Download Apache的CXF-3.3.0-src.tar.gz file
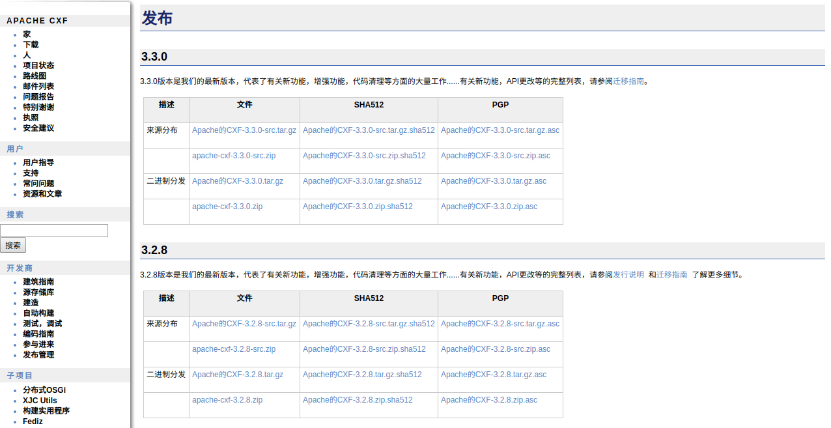Screen dimensions: 831x428 pos(244,130)
